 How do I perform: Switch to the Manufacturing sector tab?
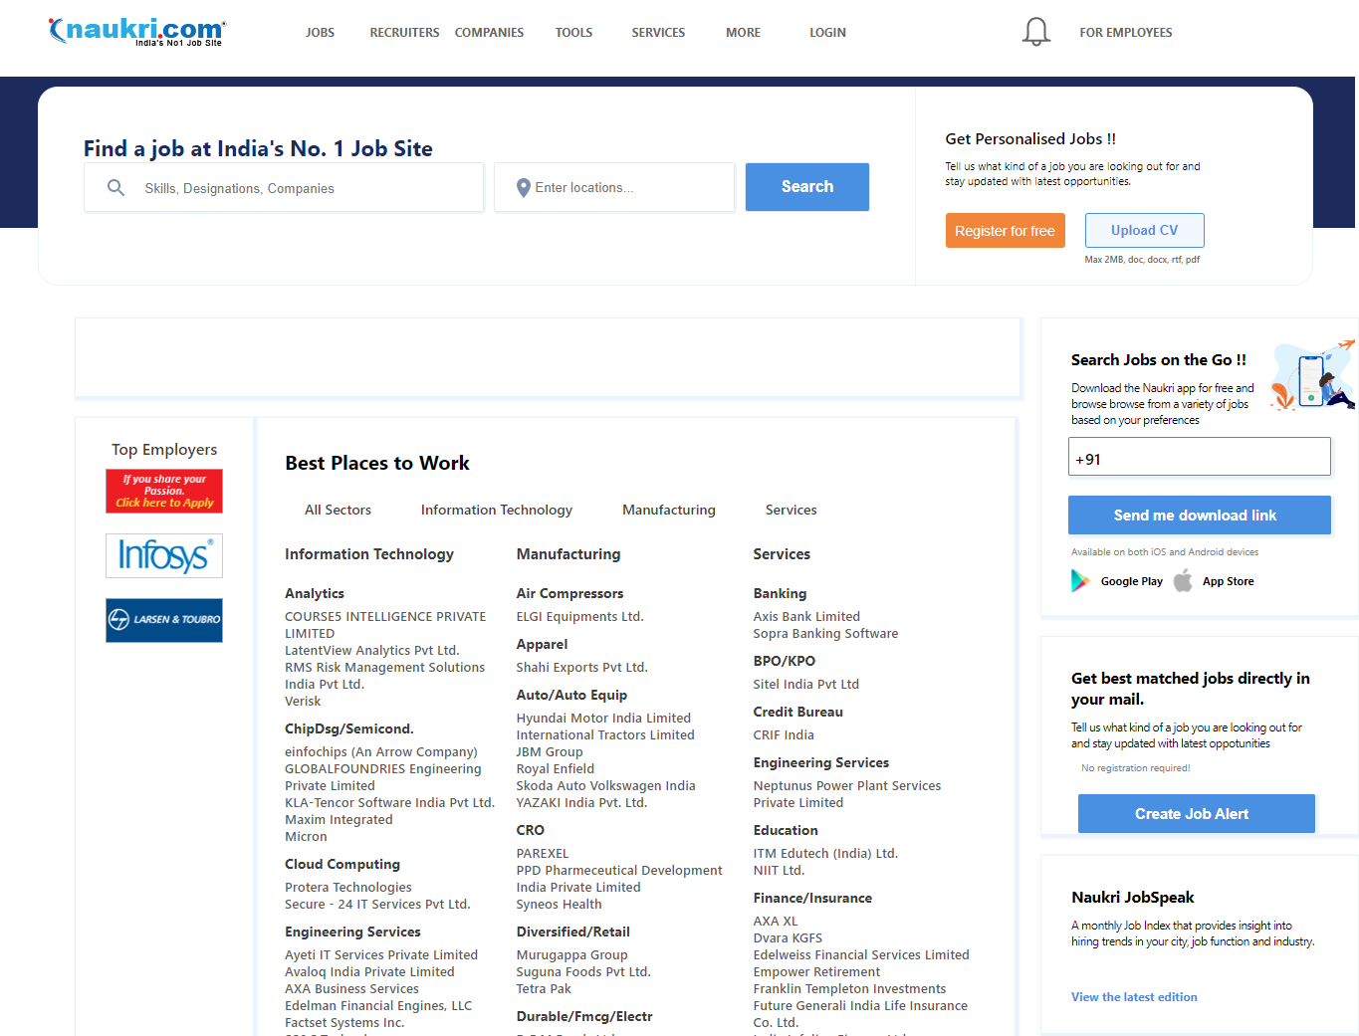[x=668, y=510]
